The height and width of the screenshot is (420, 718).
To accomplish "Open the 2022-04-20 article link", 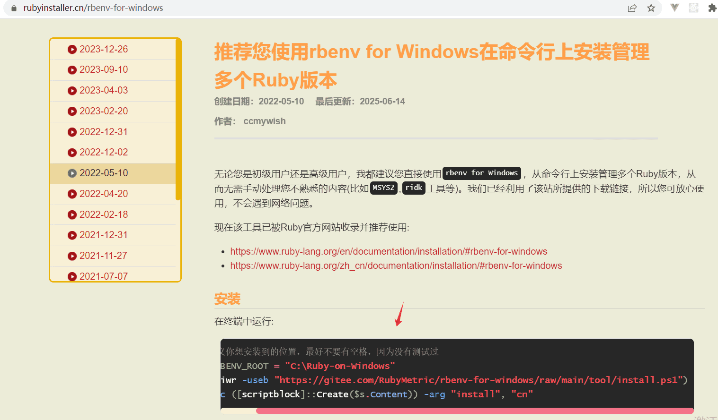I will coord(104,194).
